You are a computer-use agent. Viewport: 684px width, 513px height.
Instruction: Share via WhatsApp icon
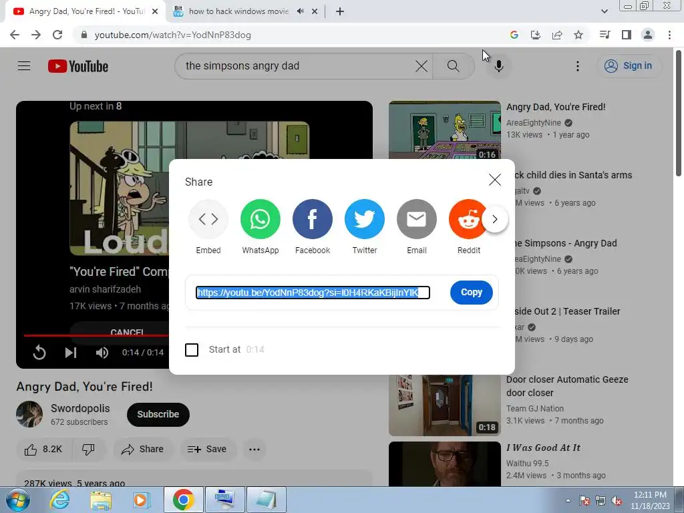click(x=260, y=219)
